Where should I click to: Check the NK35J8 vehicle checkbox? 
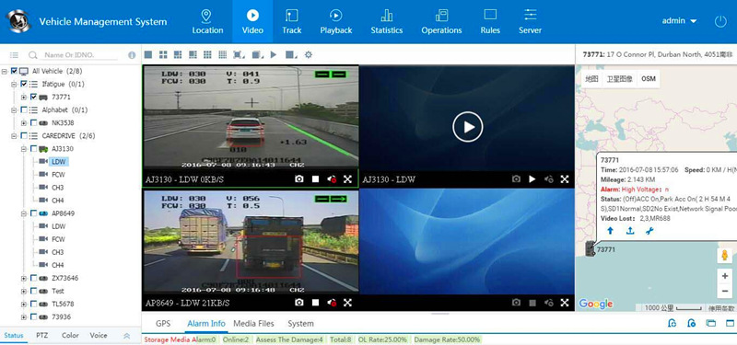click(x=33, y=123)
